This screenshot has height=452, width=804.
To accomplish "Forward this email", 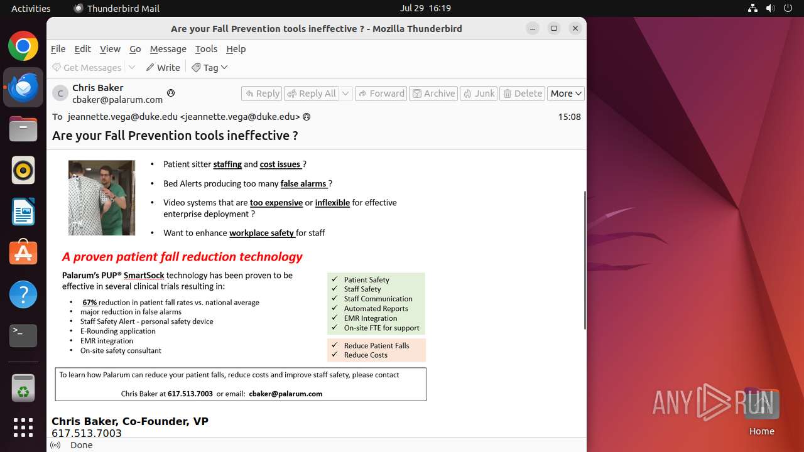I will tap(381, 94).
